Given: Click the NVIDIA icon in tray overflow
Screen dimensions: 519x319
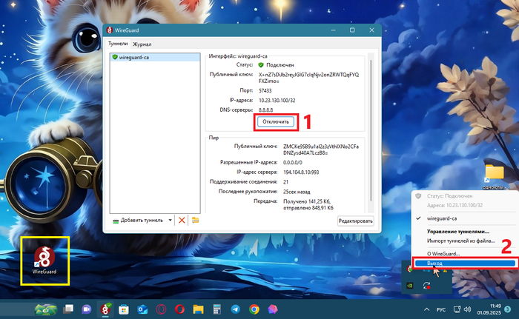Looking at the screenshot, I should click(x=410, y=286).
